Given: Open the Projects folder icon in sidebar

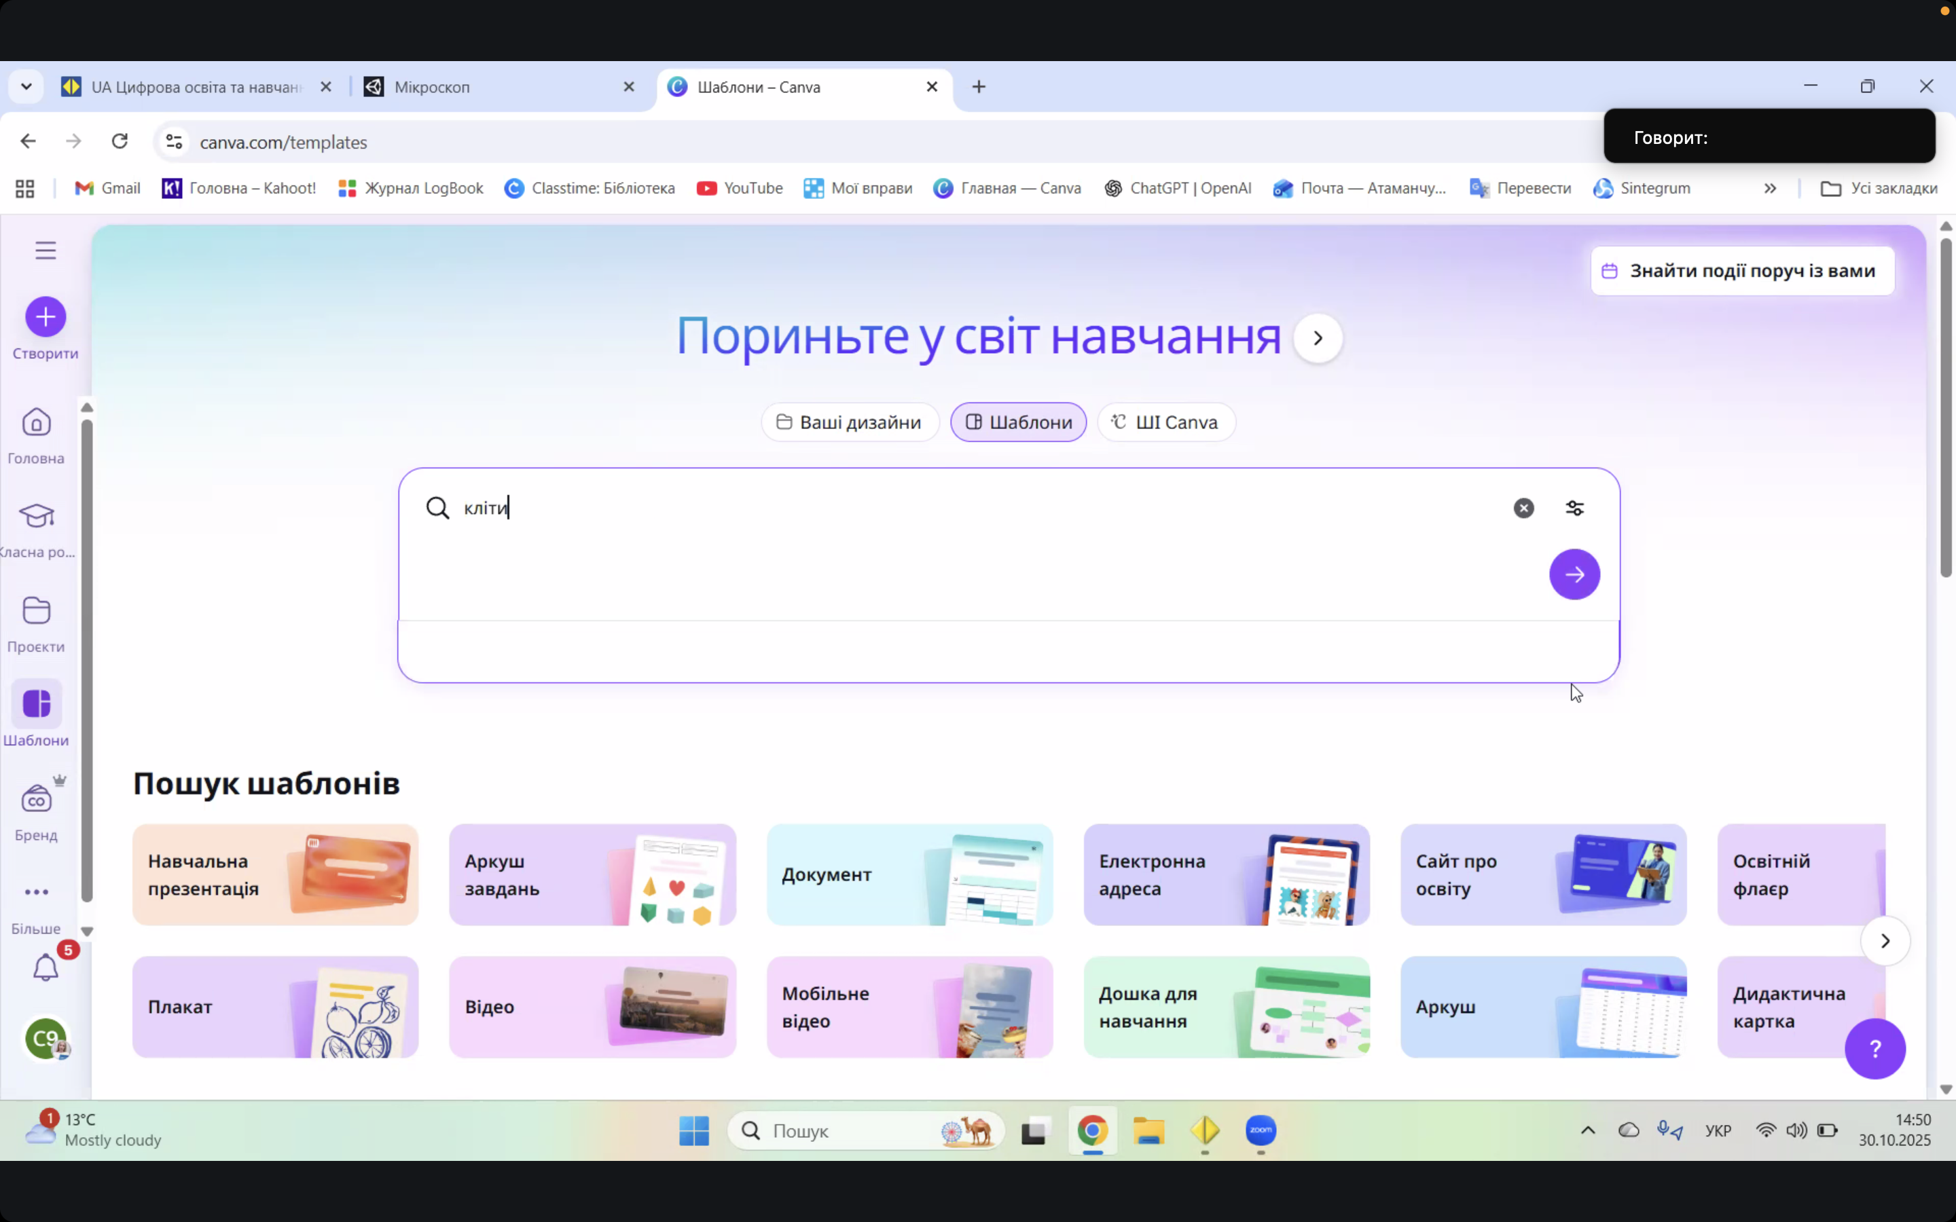Looking at the screenshot, I should pos(37,611).
